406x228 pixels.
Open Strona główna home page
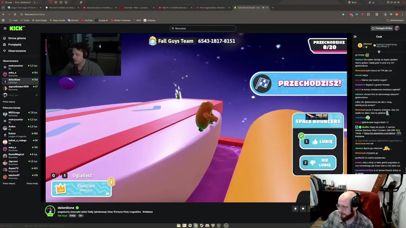point(15,38)
